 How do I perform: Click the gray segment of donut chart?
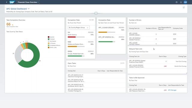click(18, 54)
